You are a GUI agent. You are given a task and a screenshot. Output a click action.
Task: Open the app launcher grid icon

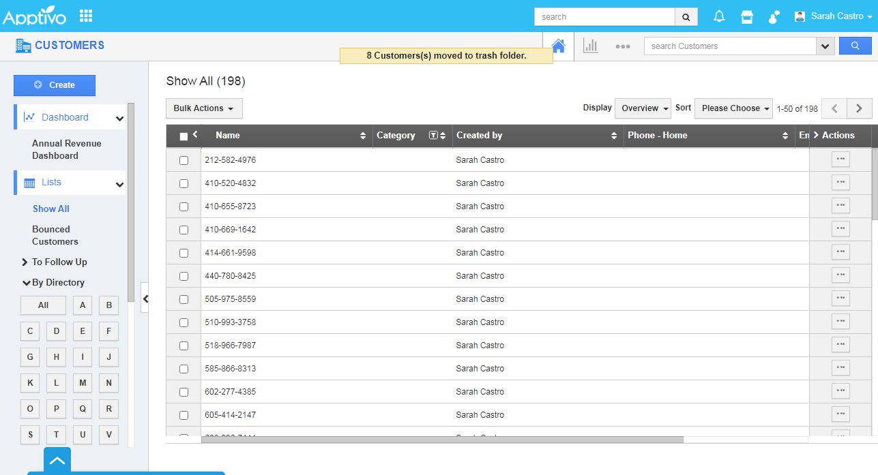click(86, 16)
